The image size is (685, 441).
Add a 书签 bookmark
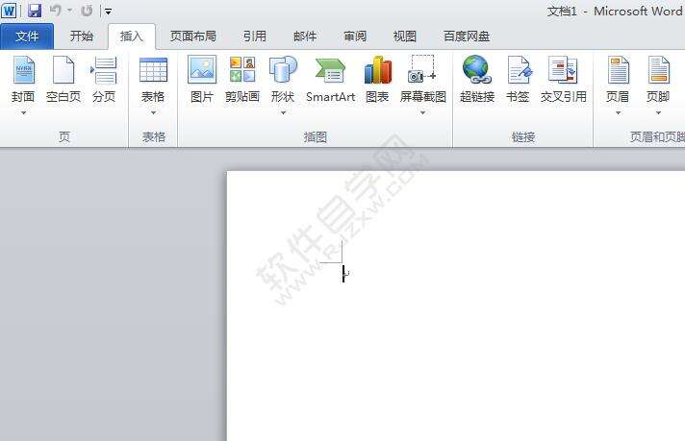pos(519,80)
